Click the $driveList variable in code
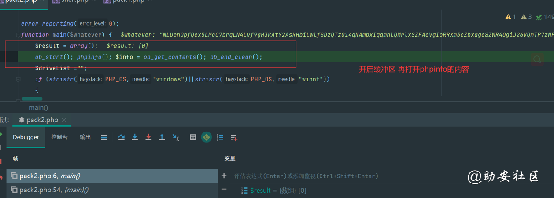Screen dimensions: 554x198 click(52, 68)
